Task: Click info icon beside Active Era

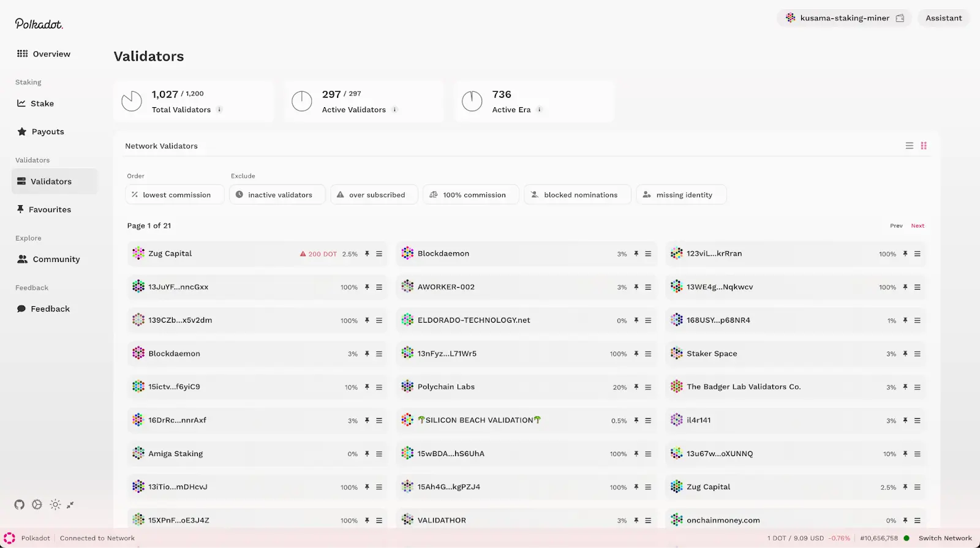Action: tap(540, 110)
